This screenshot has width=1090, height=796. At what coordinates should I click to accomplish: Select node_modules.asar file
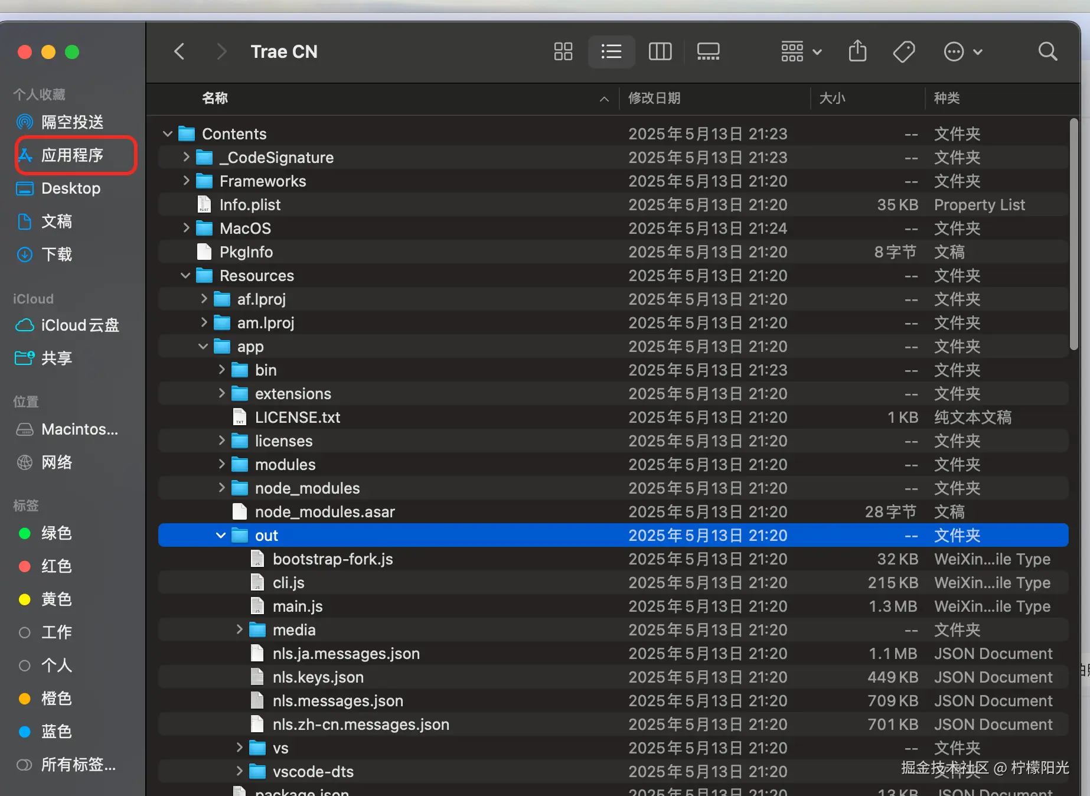[613, 512]
